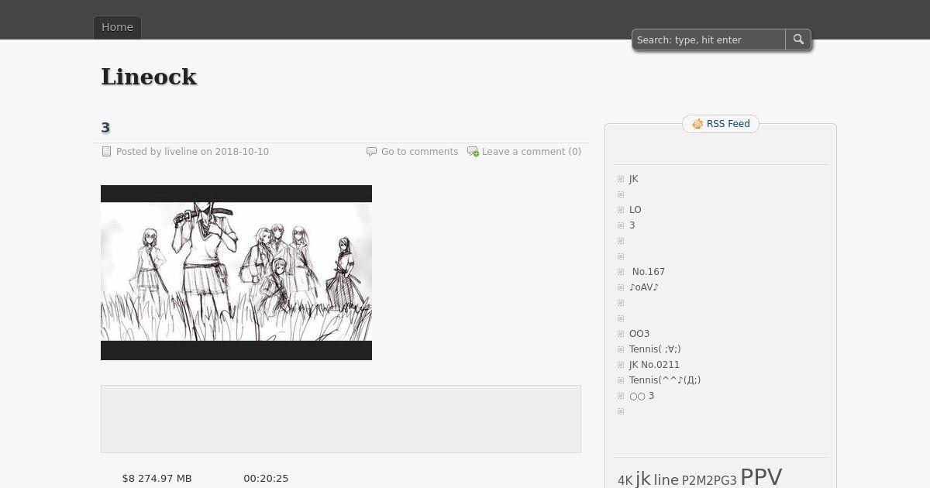Click the calendar icon beside Posted by
Screen dimensions: 930x488
[x=107, y=152]
